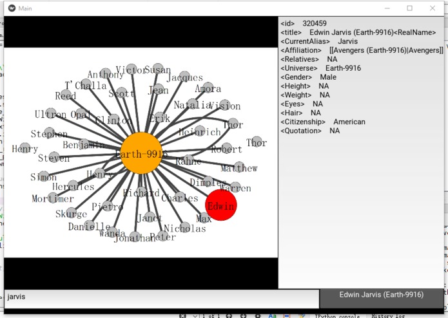Screen dimensions: 448x318
Task: Click the Danielle node
Action: [90, 225]
